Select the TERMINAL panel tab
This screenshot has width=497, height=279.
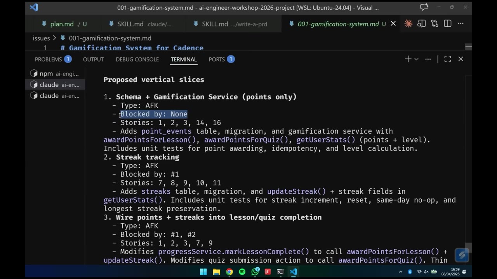(184, 59)
